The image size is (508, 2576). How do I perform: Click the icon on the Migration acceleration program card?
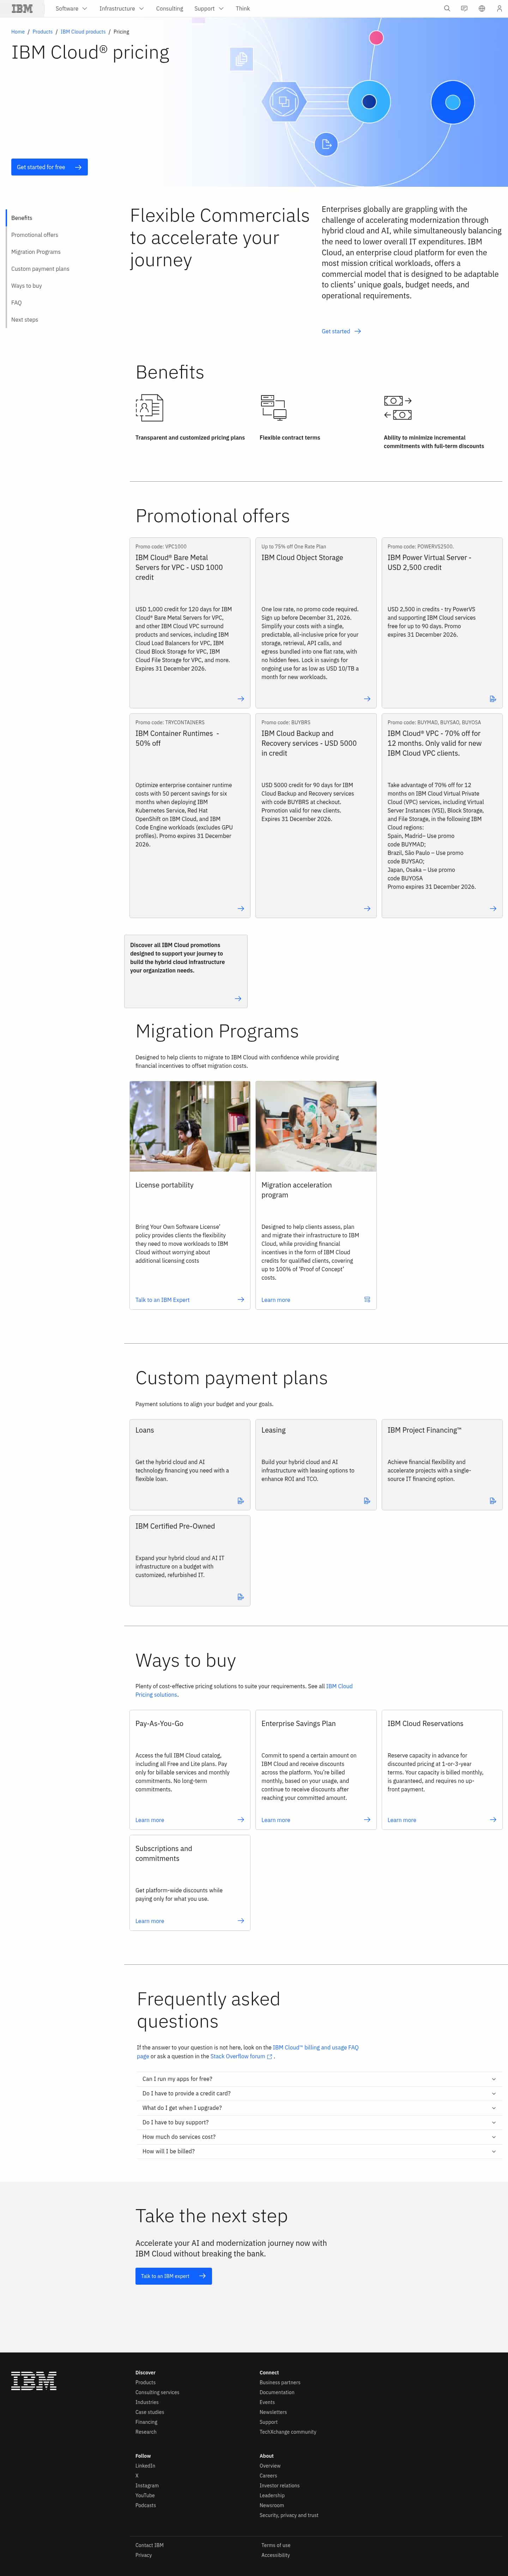point(367,1300)
